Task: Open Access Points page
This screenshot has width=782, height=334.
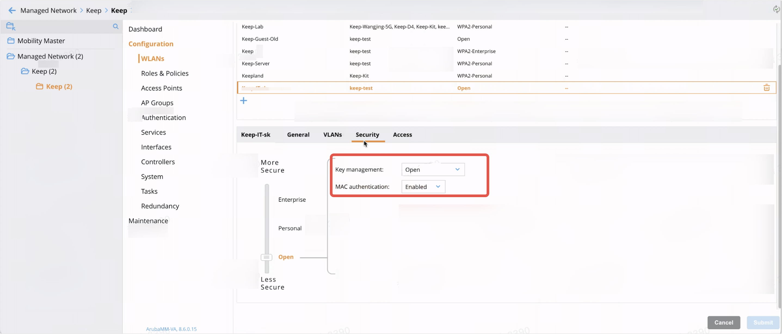Action: 162,88
